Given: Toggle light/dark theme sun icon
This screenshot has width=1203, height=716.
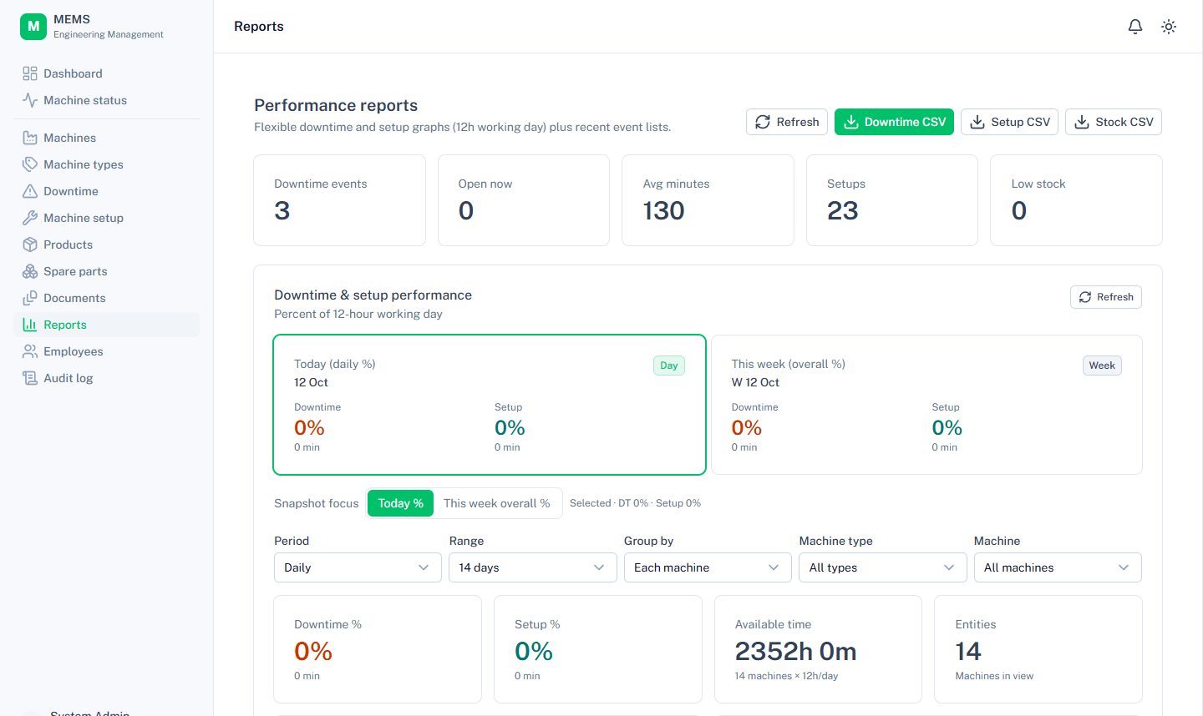Looking at the screenshot, I should coord(1169,27).
